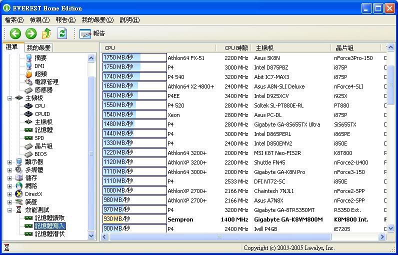Click the 930 MB/秒 Sempron result bar
This screenshot has width=398, height=255.
(134, 219)
